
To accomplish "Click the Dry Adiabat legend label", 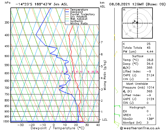I will 79,17.
